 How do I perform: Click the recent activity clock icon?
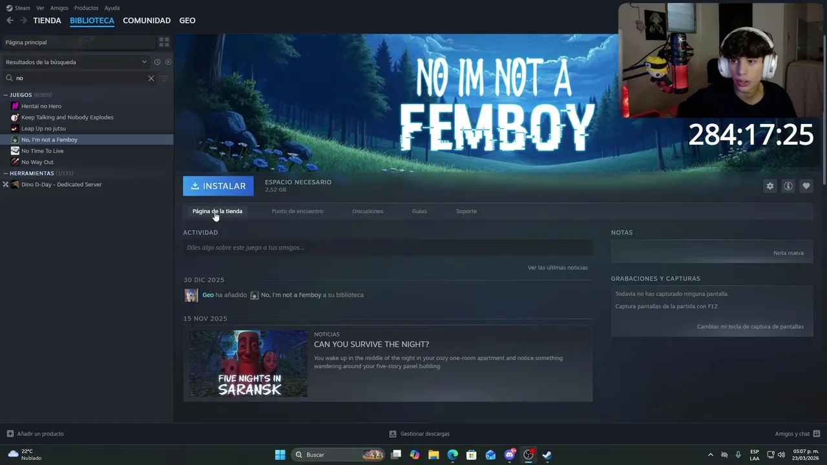coord(157,62)
